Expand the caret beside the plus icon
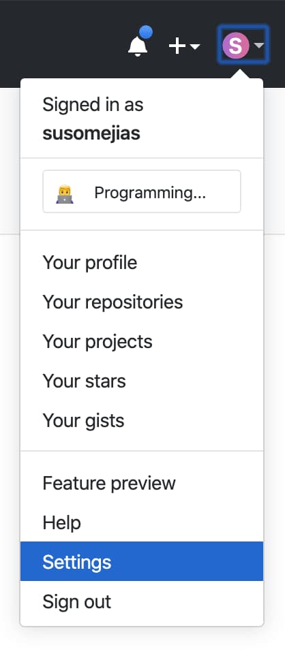The height and width of the screenshot is (660, 285). click(195, 46)
